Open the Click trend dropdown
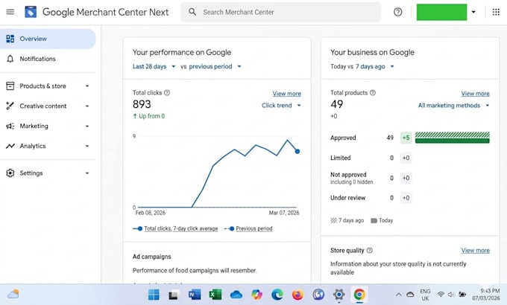The image size is (507, 305). (281, 105)
